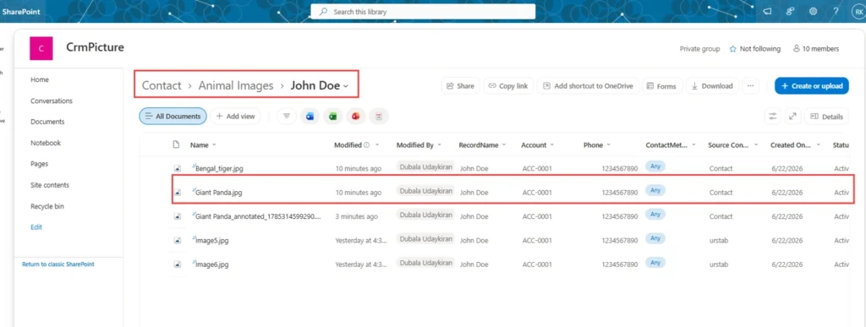
Task: Click Add shortcut to OneDrive
Action: click(x=588, y=85)
